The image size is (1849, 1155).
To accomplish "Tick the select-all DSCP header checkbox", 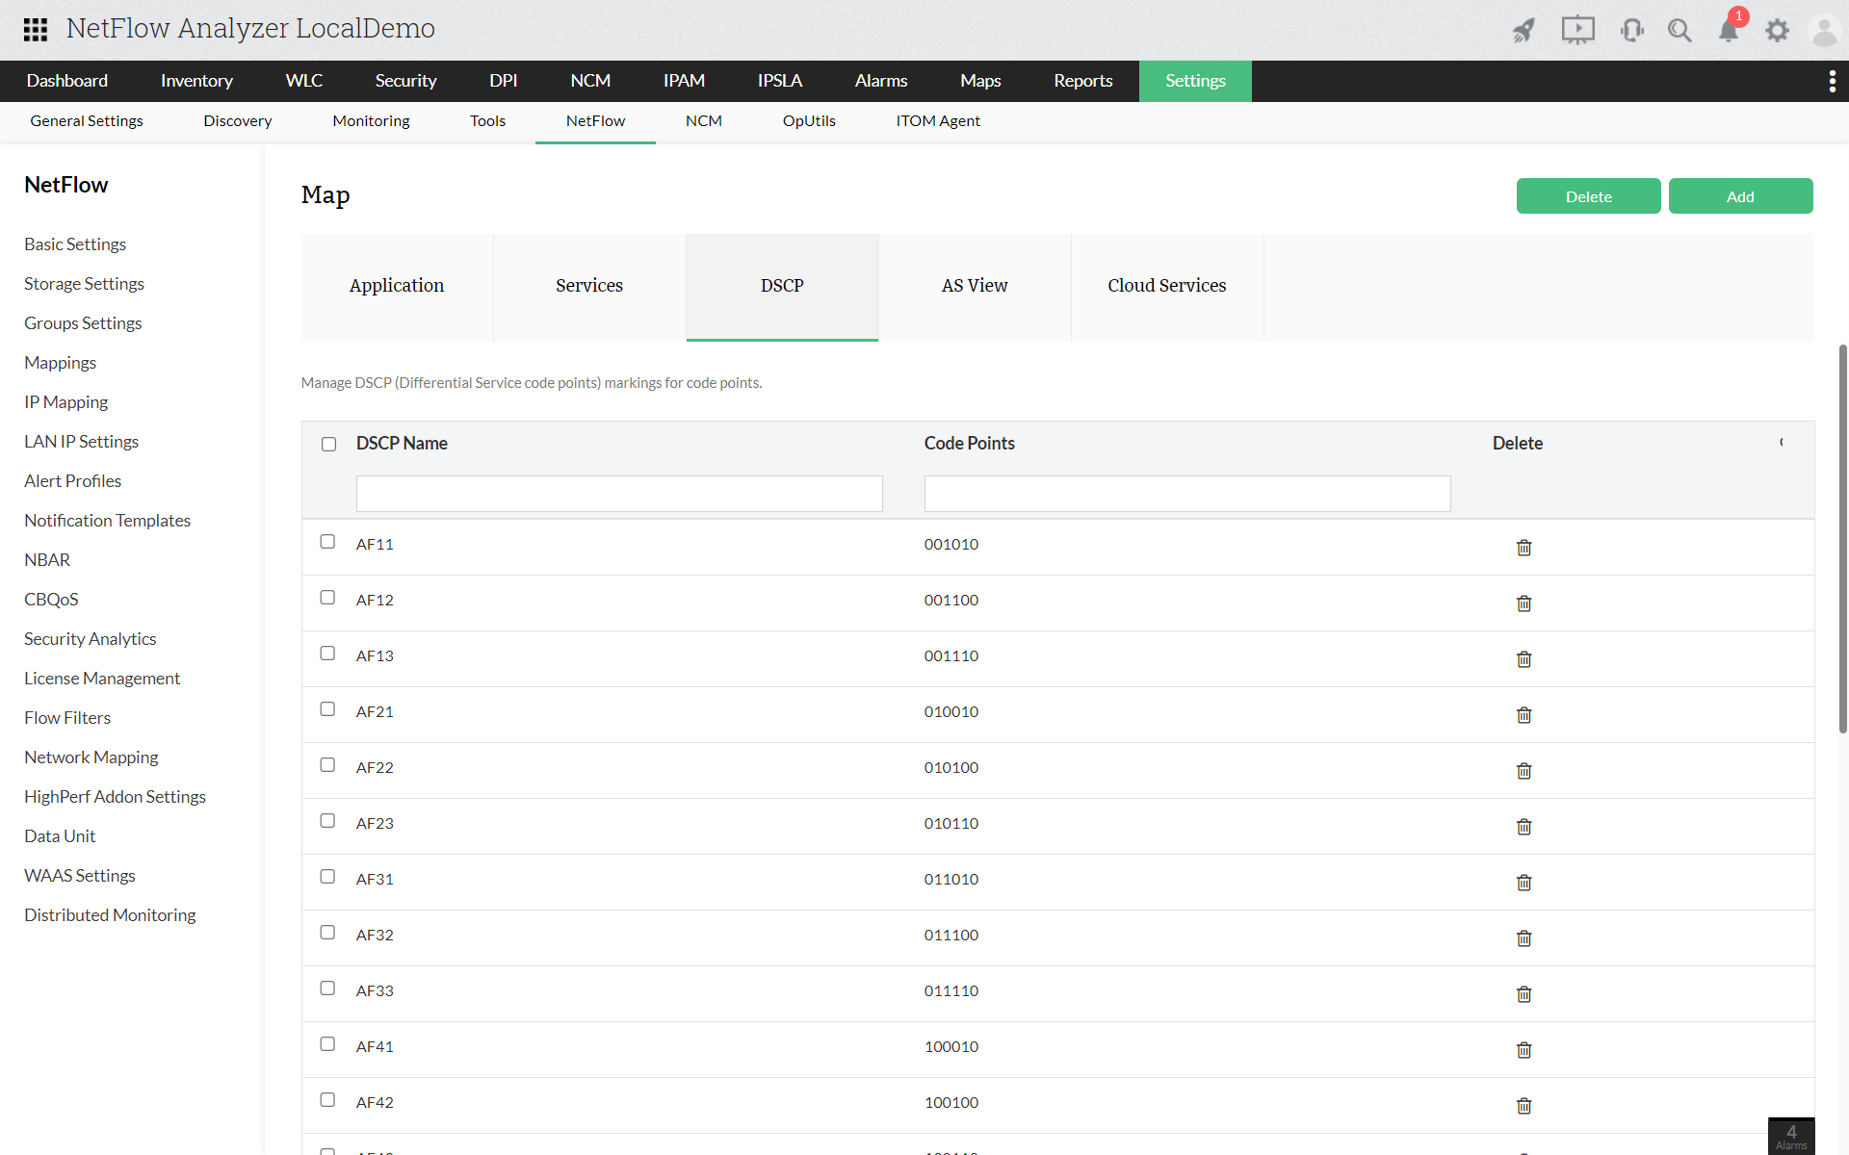I will pyautogui.click(x=328, y=444).
